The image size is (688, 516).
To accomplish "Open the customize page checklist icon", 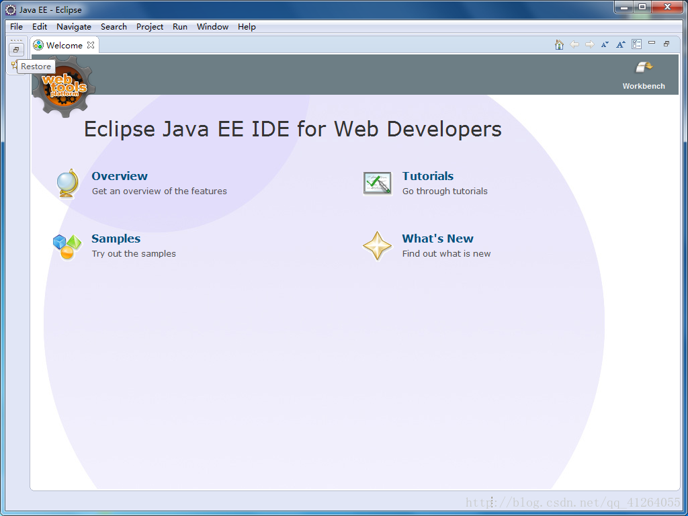I will [x=636, y=44].
